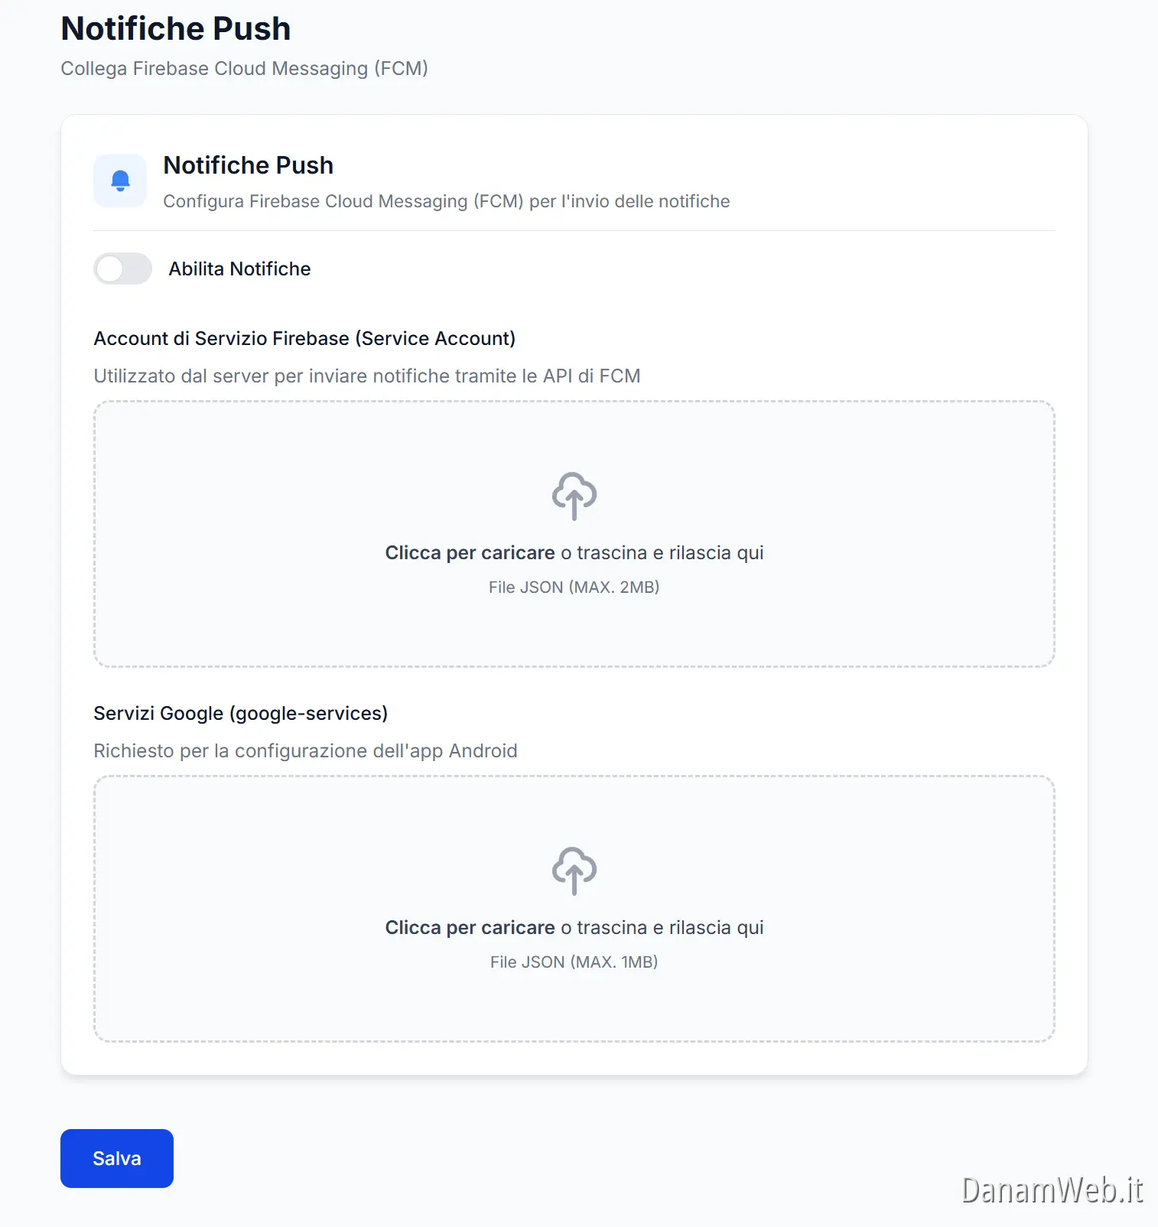This screenshot has width=1158, height=1227.
Task: Click the File JSON MAX 1MB hint text
Action: click(574, 962)
